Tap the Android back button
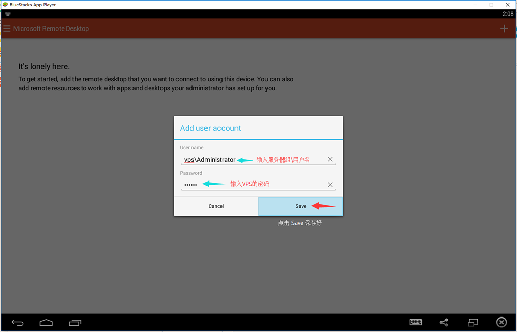Image resolution: width=517 pixels, height=332 pixels. tap(18, 323)
